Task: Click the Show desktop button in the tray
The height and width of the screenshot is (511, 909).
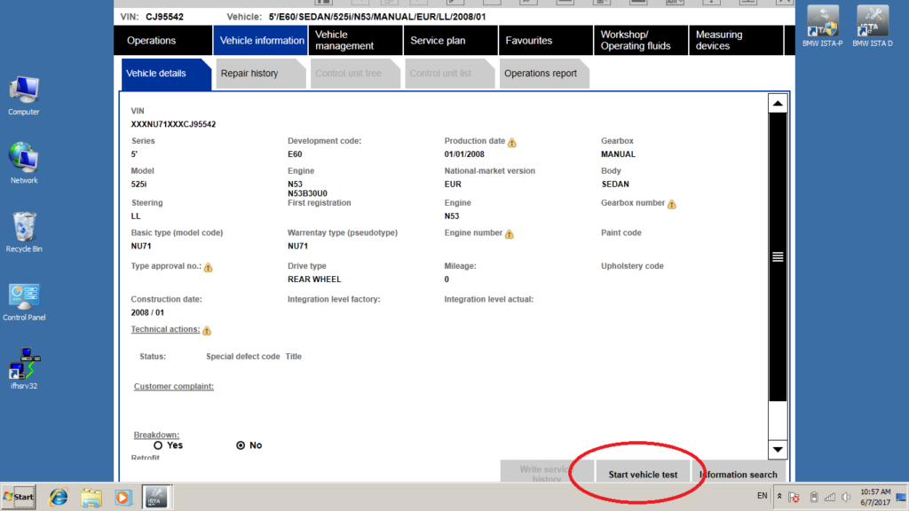Action: tap(901, 497)
